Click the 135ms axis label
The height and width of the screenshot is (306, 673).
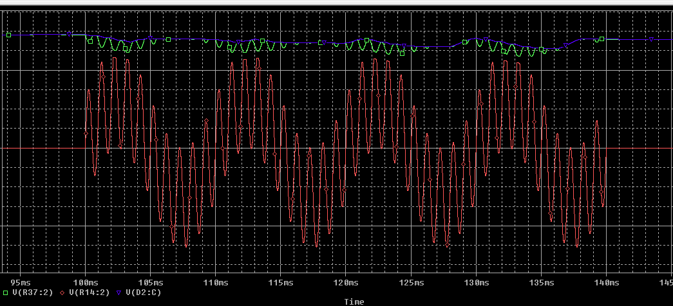(541, 283)
